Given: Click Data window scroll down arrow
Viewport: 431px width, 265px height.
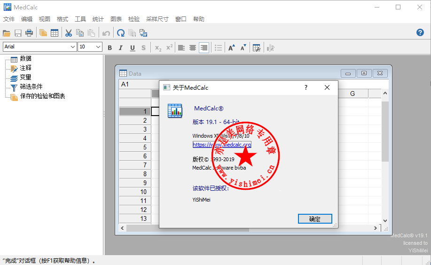Looking at the screenshot, I should tap(385, 220).
